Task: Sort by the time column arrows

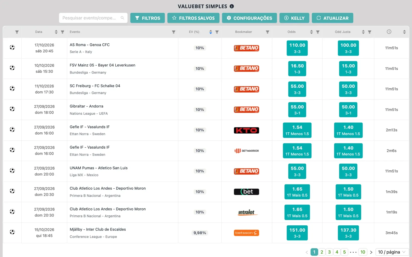Action: click(x=404, y=32)
